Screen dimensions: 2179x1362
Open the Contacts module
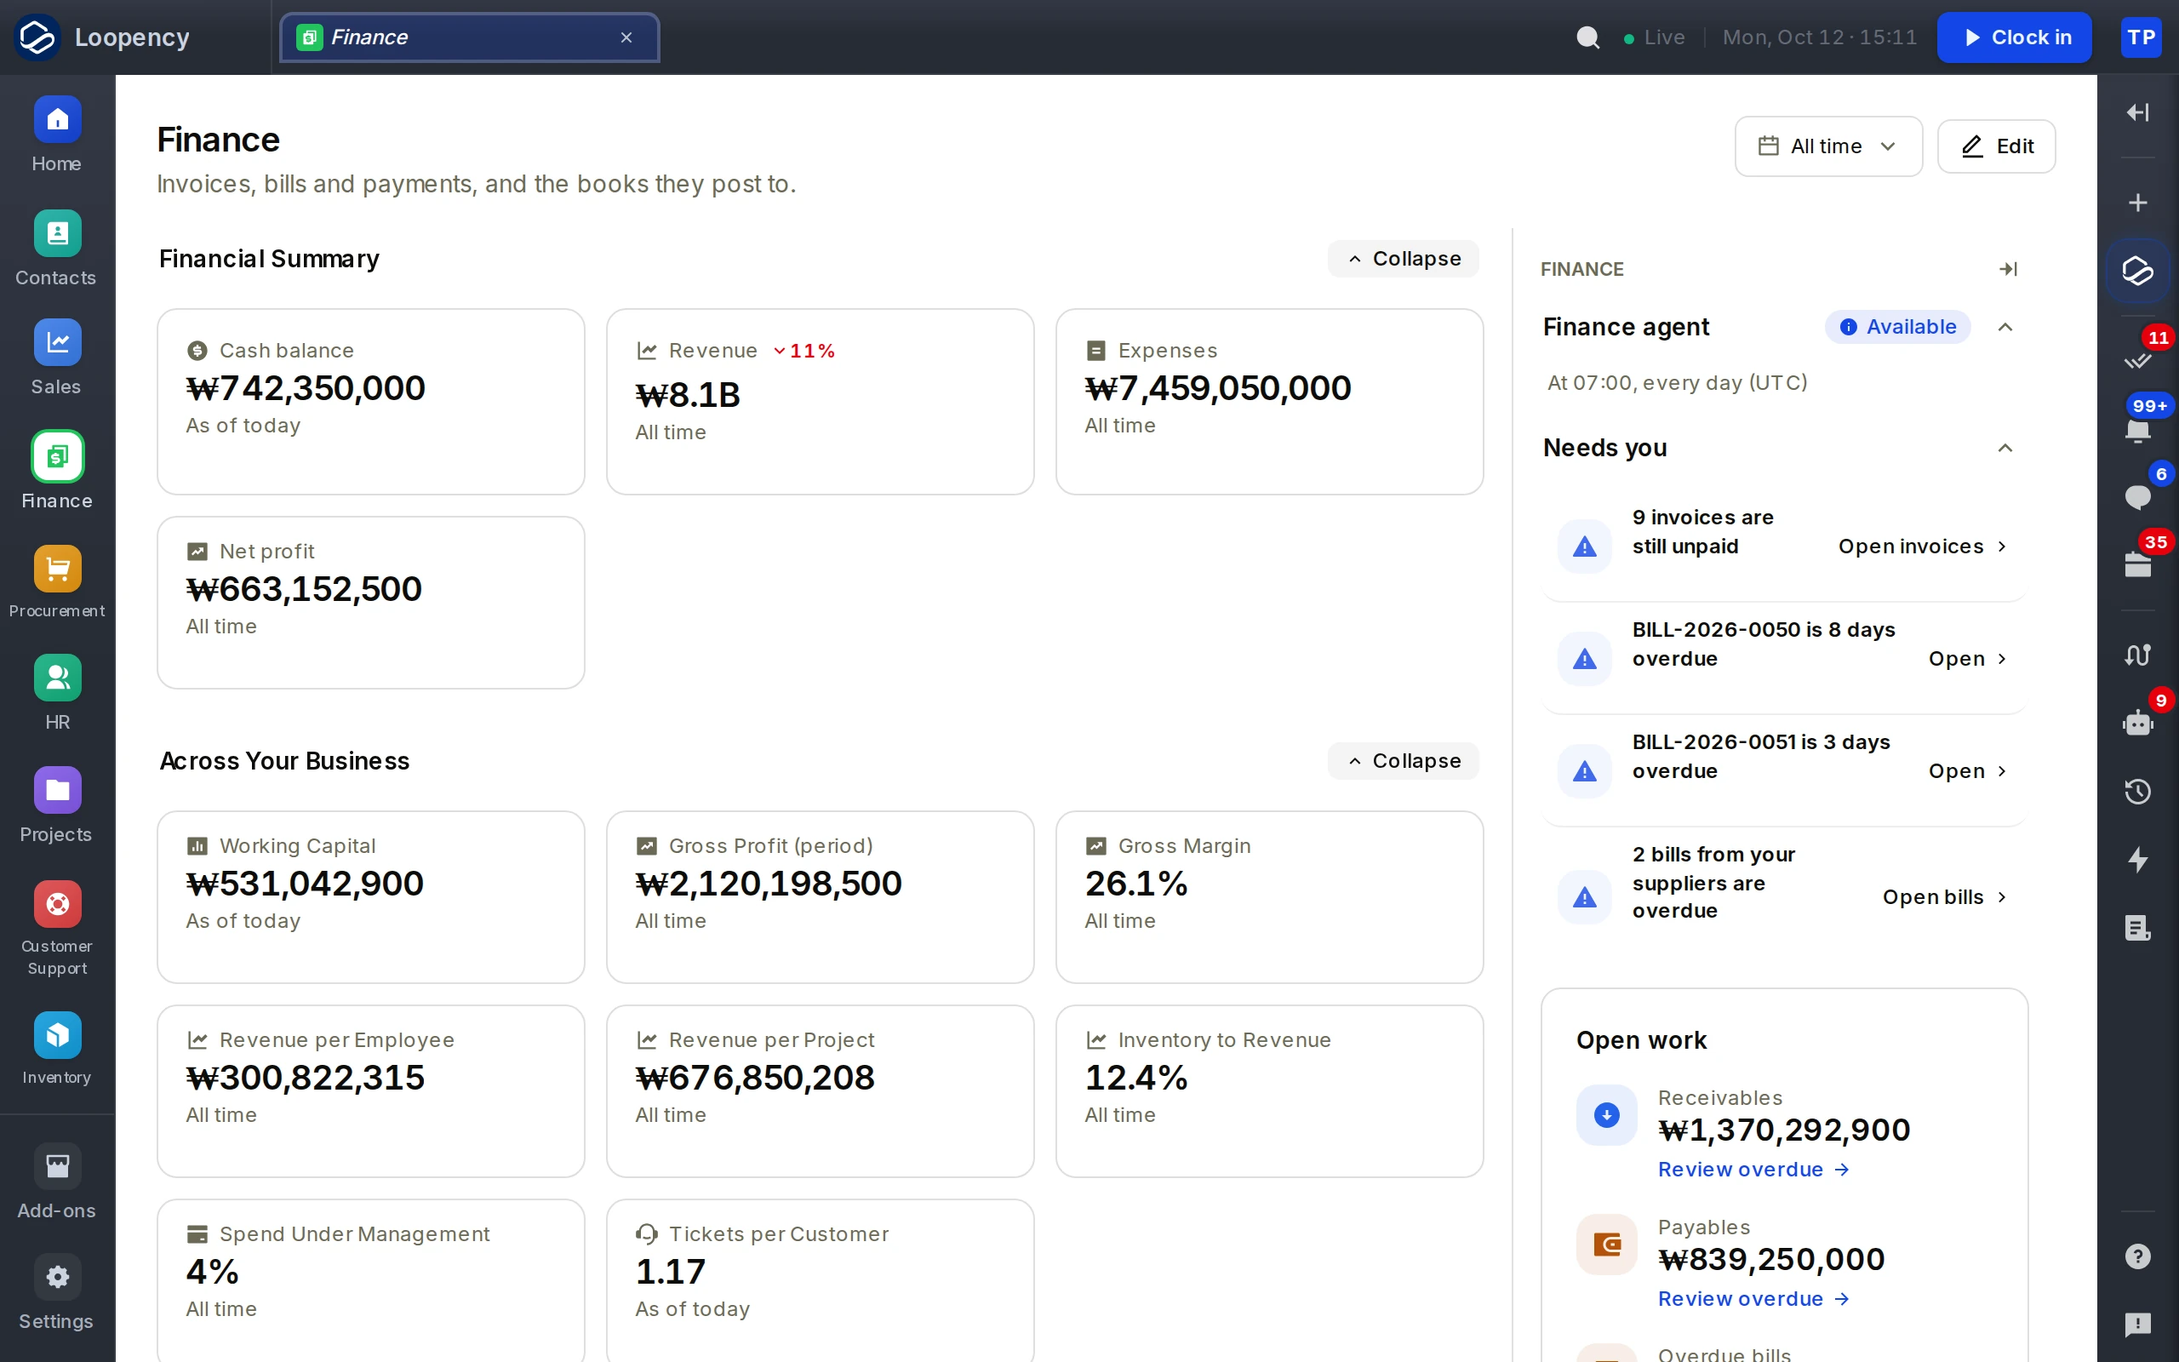click(57, 249)
